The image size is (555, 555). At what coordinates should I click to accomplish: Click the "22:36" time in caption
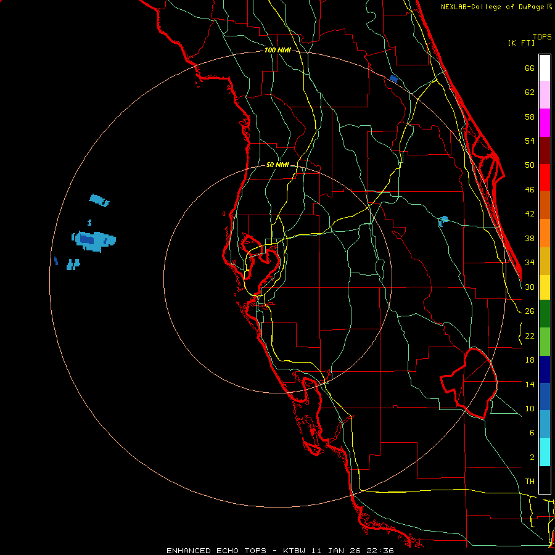pyautogui.click(x=380, y=551)
